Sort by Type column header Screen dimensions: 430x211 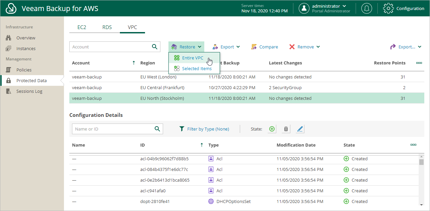point(213,145)
